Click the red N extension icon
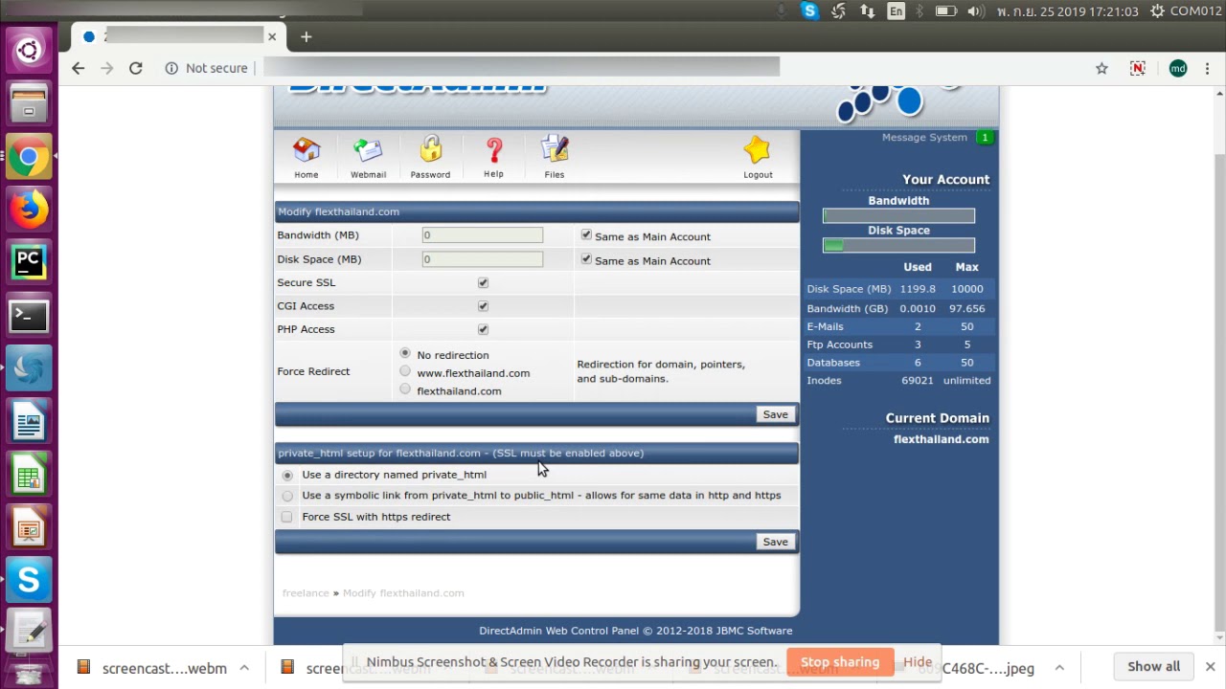 click(x=1138, y=68)
